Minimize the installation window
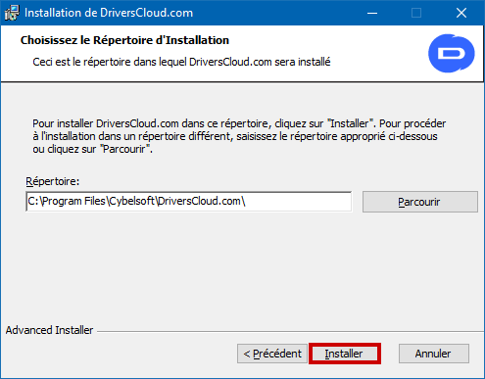This screenshot has width=485, height=379. 372,13
